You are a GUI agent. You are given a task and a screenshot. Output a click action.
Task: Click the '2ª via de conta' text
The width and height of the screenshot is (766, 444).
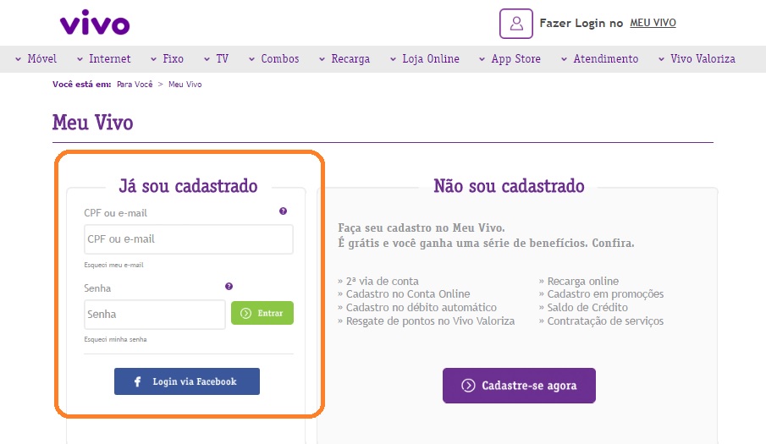(x=382, y=282)
